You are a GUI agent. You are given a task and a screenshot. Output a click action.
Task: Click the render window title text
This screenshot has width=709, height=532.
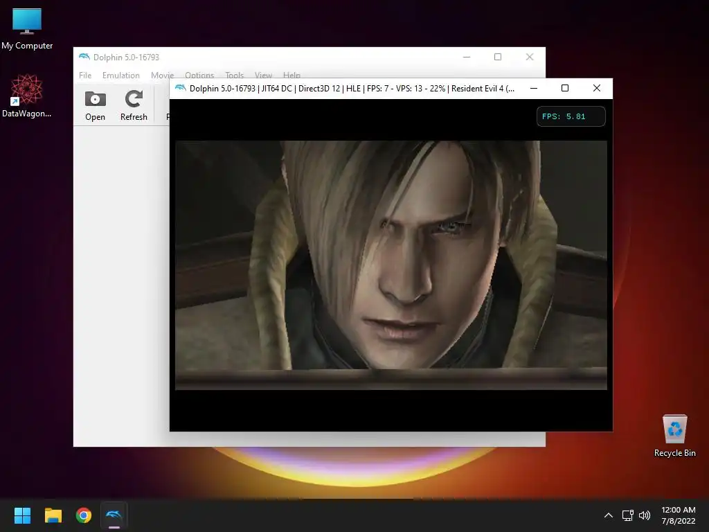tap(352, 89)
